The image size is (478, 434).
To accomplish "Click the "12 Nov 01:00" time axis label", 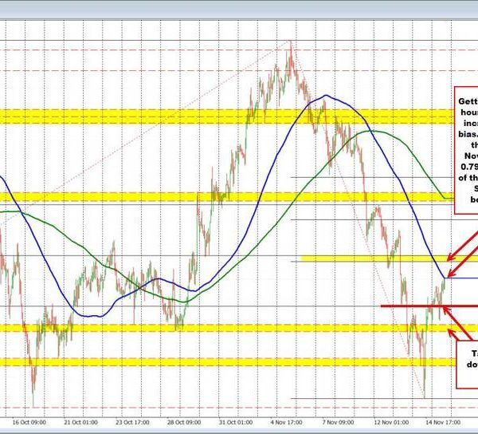I will [391, 422].
